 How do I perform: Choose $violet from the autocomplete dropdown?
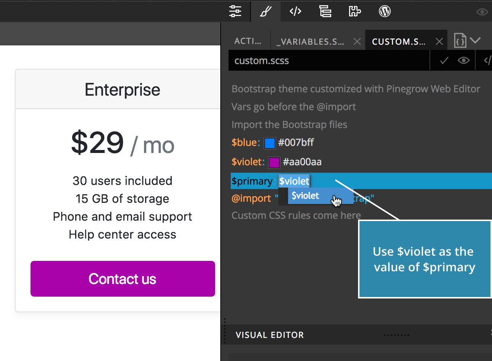point(320,196)
